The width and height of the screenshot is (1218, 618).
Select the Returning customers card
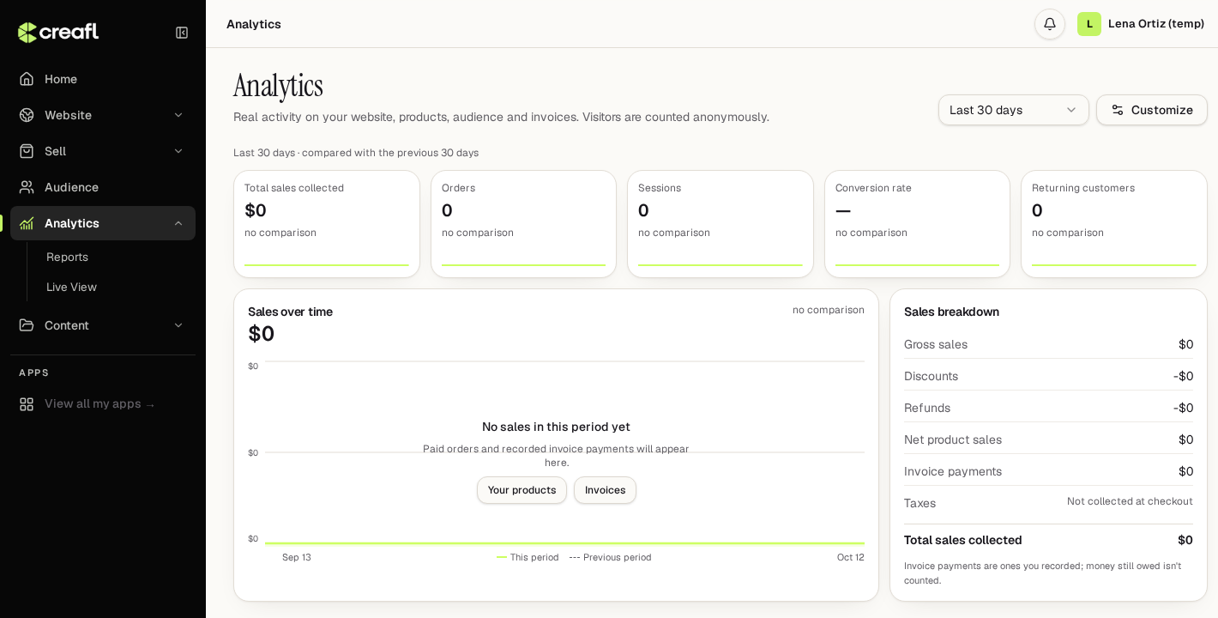click(1114, 224)
